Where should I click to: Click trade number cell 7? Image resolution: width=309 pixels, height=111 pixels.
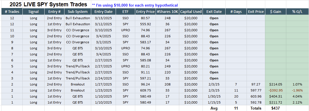12,54
